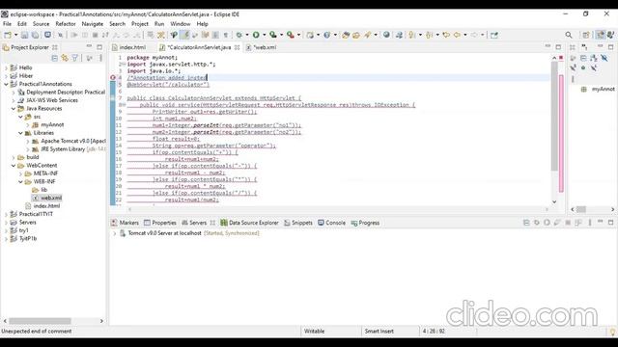618x347 pixels.
Task: Click the Outline horizontal scrollbar thumb
Action: click(x=581, y=209)
